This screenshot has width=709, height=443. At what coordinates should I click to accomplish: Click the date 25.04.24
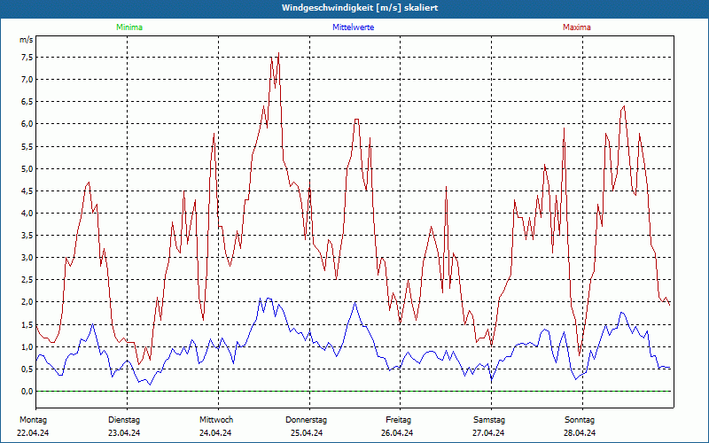pos(307,433)
